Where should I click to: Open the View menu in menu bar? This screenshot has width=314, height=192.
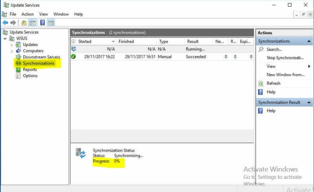tap(43, 14)
